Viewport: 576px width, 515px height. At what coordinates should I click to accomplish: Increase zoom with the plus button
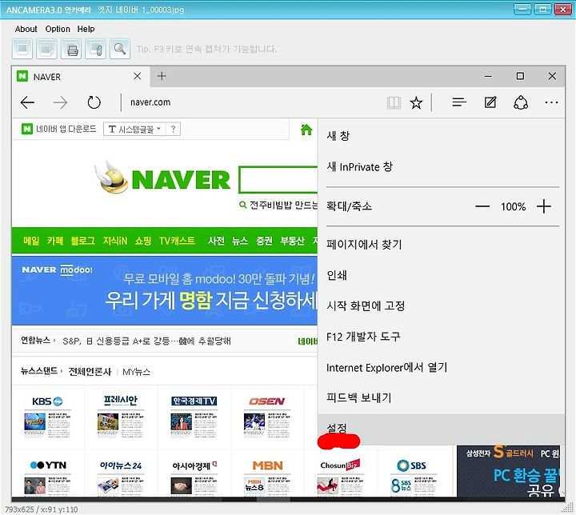[x=544, y=206]
